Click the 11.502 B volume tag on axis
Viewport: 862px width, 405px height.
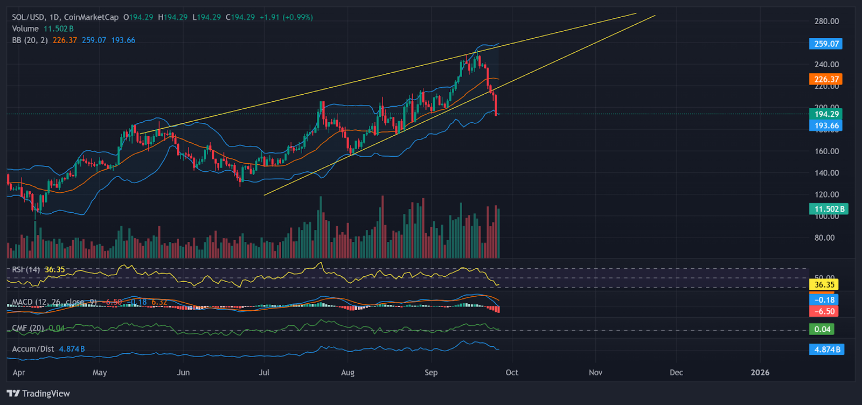coord(829,209)
